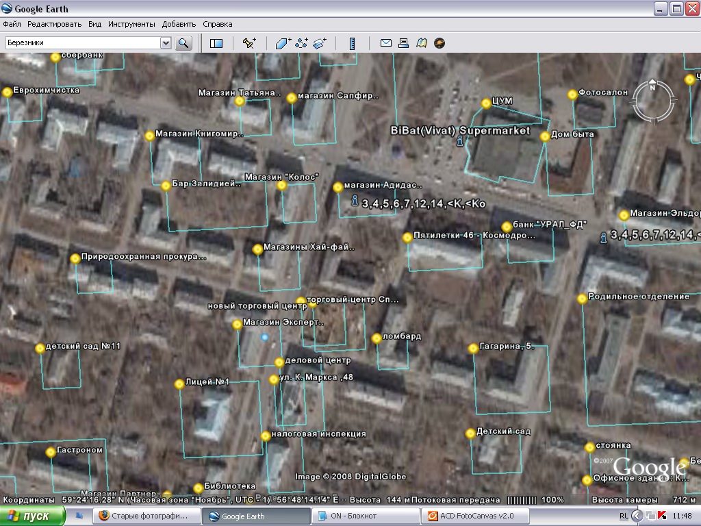Add a new placemark with pushpin icon
Viewport: 701px width, 526px height.
coord(249,43)
